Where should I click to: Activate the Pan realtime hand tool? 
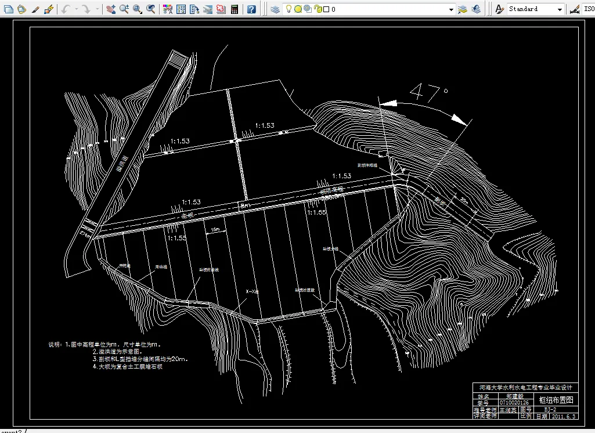[x=111, y=9]
